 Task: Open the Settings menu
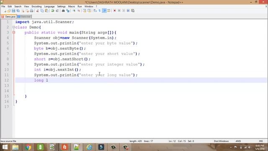point(61,6)
